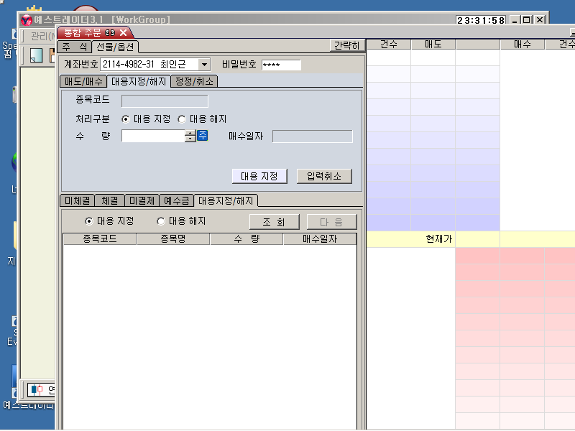Switch to the 미체결 tab
The image size is (575, 431).
pyautogui.click(x=76, y=200)
